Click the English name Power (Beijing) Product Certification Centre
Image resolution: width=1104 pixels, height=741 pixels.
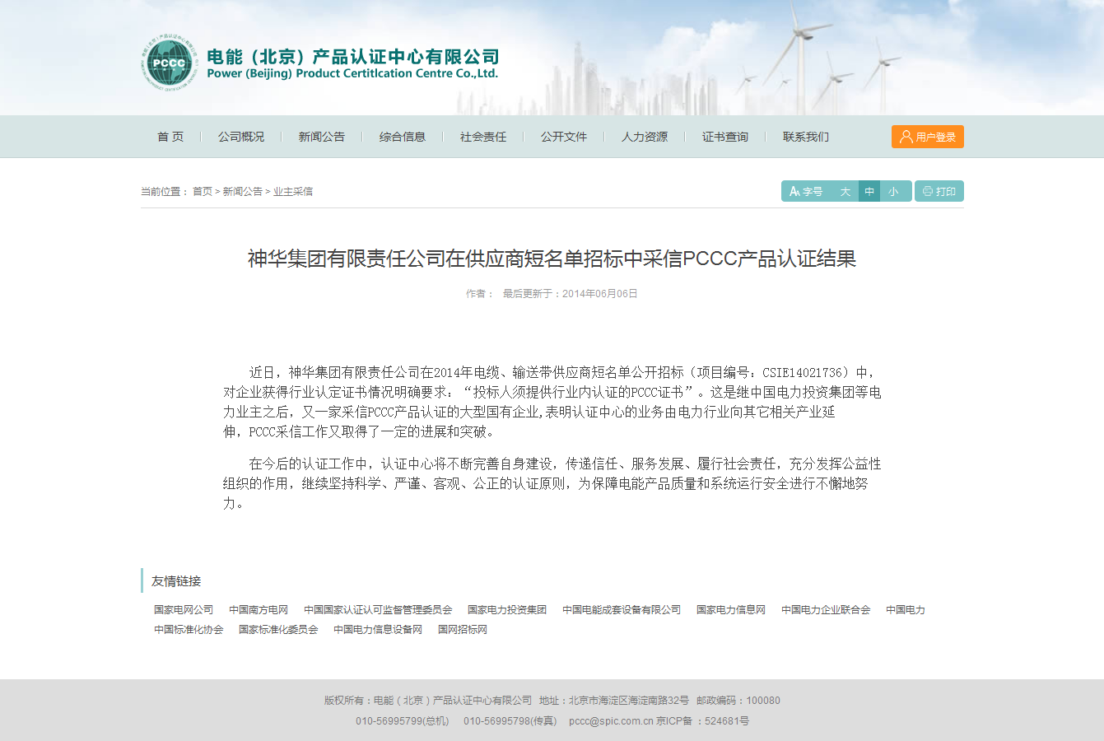click(x=352, y=73)
